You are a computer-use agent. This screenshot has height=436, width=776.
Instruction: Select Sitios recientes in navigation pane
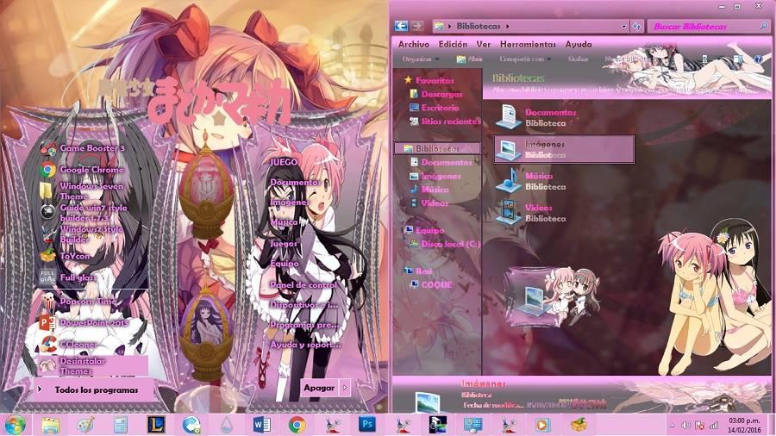(444, 121)
